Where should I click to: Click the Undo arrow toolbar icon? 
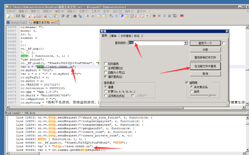(x=63, y=16)
